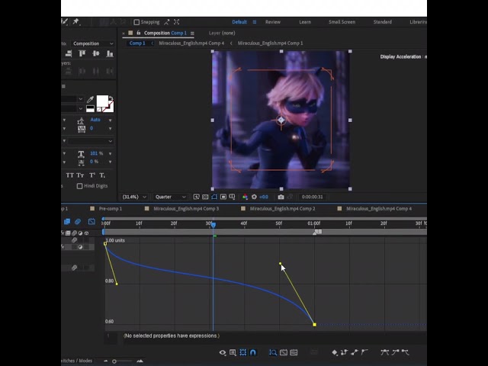Open Miraculous_English.mp4 Comp 2 timeline tab
This screenshot has height=366, width=488.
point(283,208)
